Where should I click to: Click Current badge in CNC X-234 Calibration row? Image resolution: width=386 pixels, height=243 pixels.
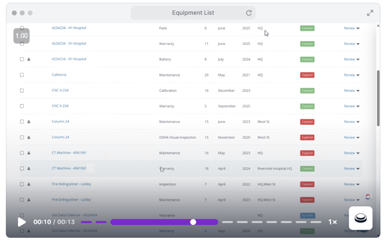coord(307,91)
